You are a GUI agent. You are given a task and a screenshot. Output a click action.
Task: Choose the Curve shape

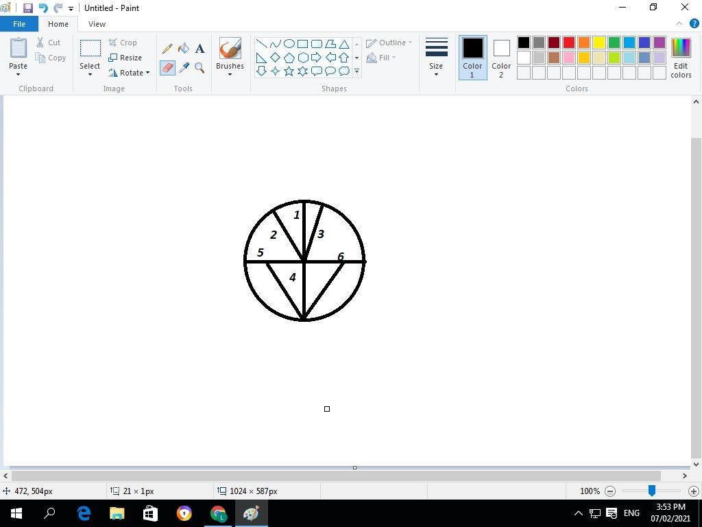click(x=276, y=44)
